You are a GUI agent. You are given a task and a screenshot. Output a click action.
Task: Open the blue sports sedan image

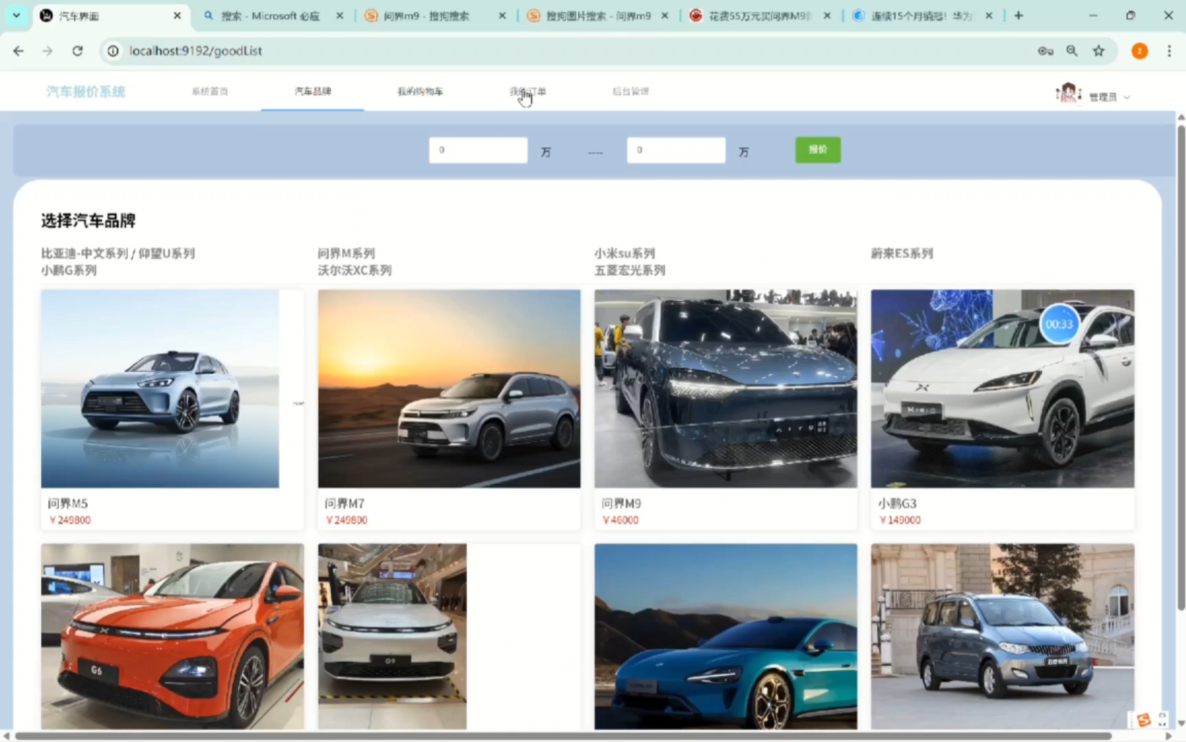pyautogui.click(x=726, y=636)
